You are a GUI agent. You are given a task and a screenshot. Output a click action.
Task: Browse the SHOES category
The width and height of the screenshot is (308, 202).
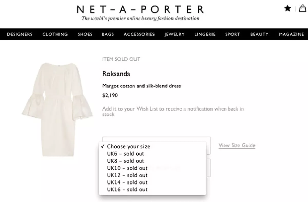coord(85,34)
